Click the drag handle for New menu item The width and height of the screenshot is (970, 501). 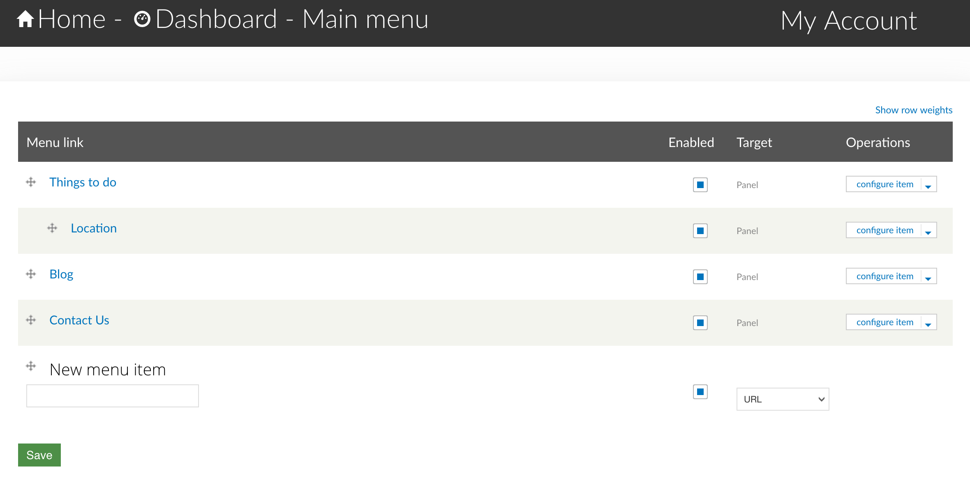(31, 366)
